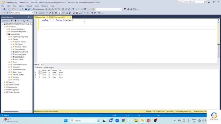221x124 pixels.
Task: Click the Save icon in the toolbar
Action: point(26,9)
